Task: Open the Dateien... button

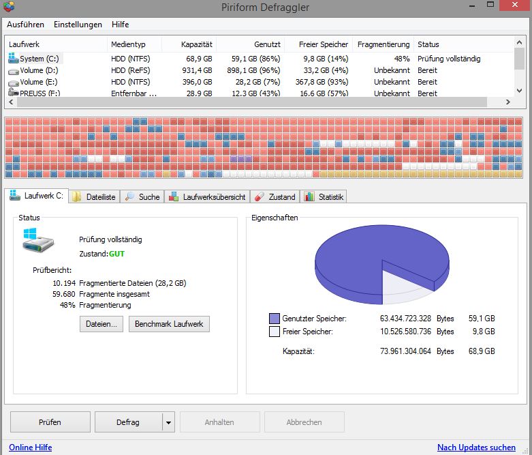Action: (x=101, y=324)
